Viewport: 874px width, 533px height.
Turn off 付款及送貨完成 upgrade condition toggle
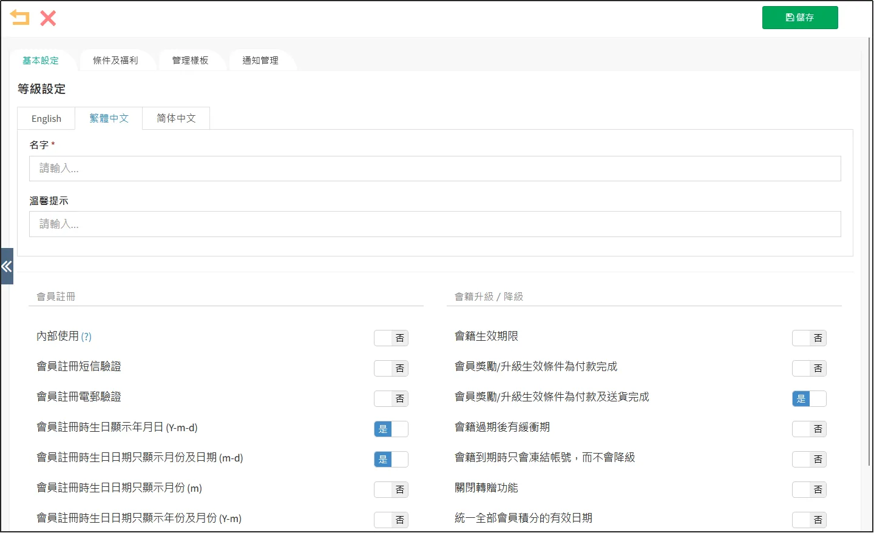coord(809,398)
